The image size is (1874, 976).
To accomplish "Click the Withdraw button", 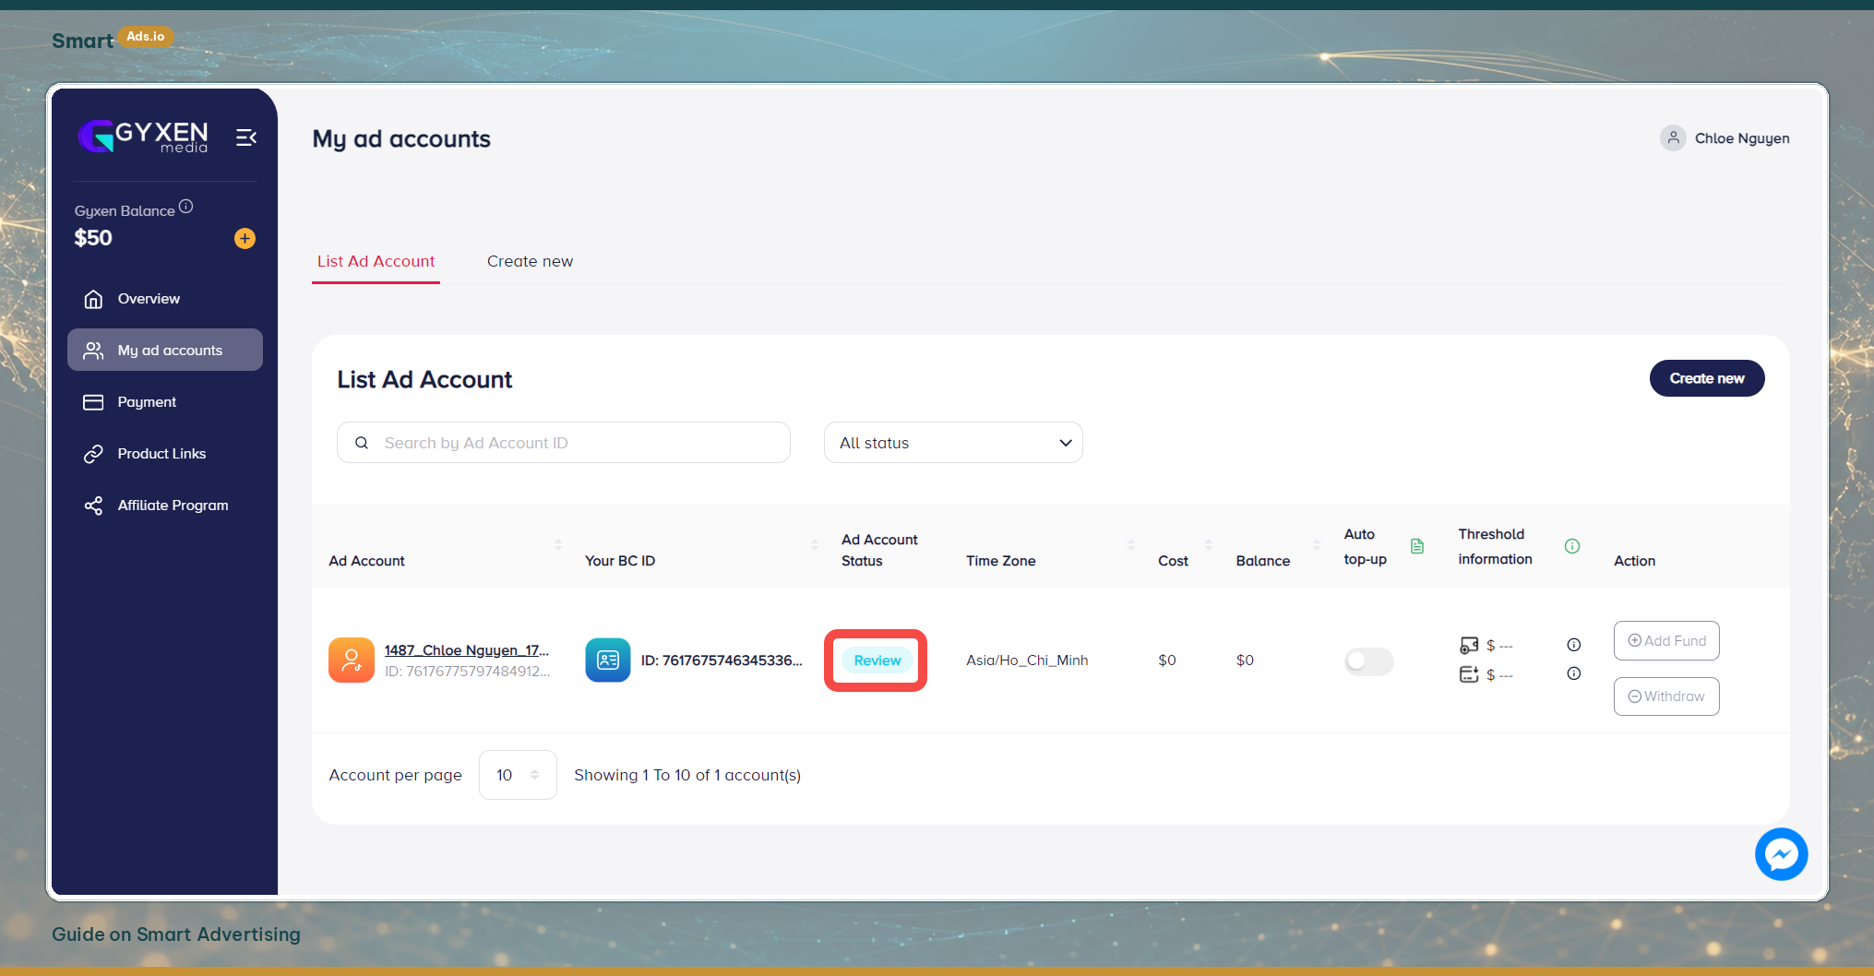I will click(x=1666, y=696).
